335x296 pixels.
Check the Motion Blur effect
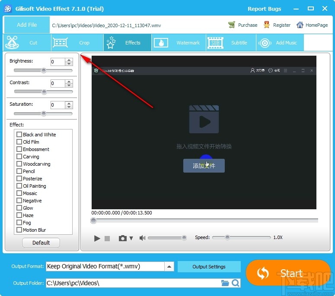19,230
